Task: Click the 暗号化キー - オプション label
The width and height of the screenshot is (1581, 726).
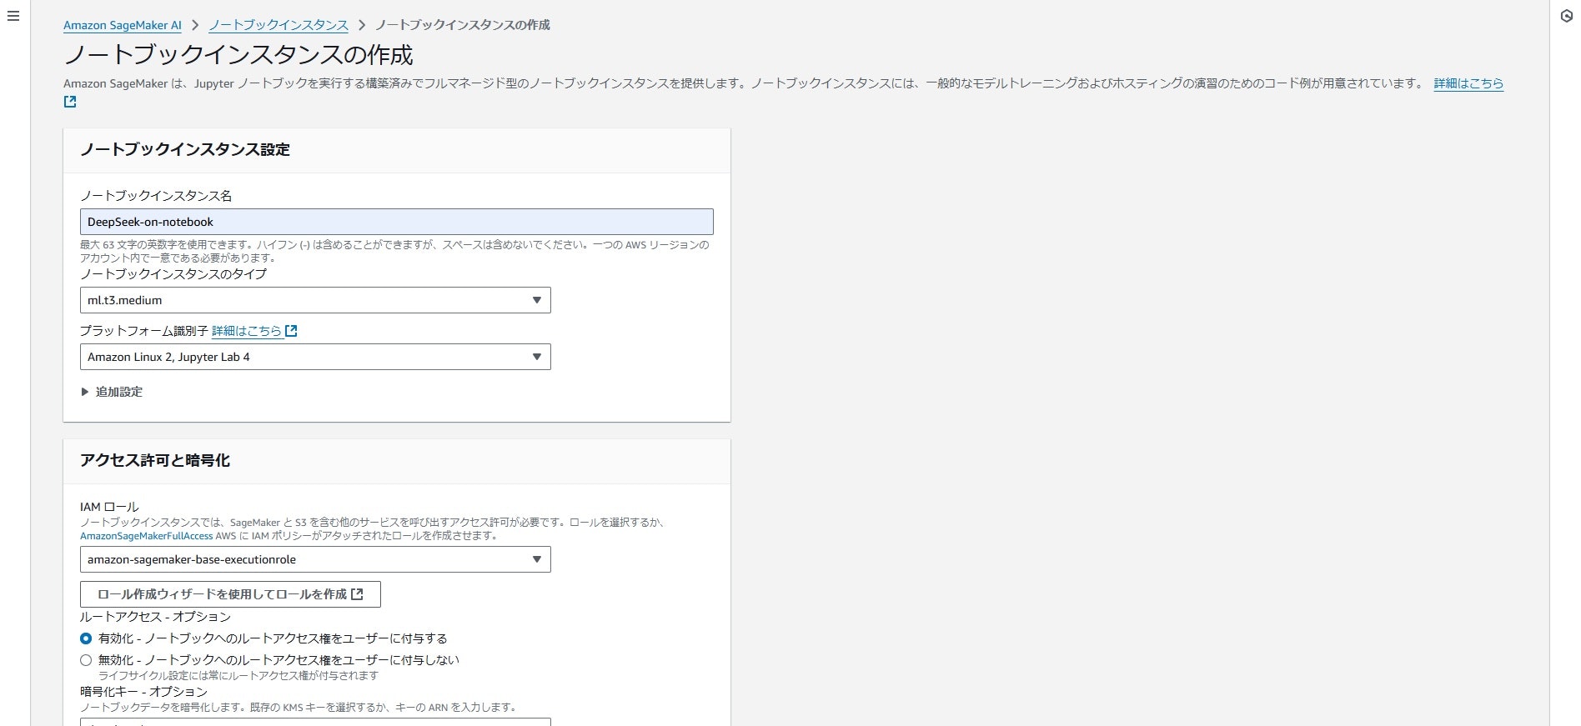Action: tap(143, 692)
